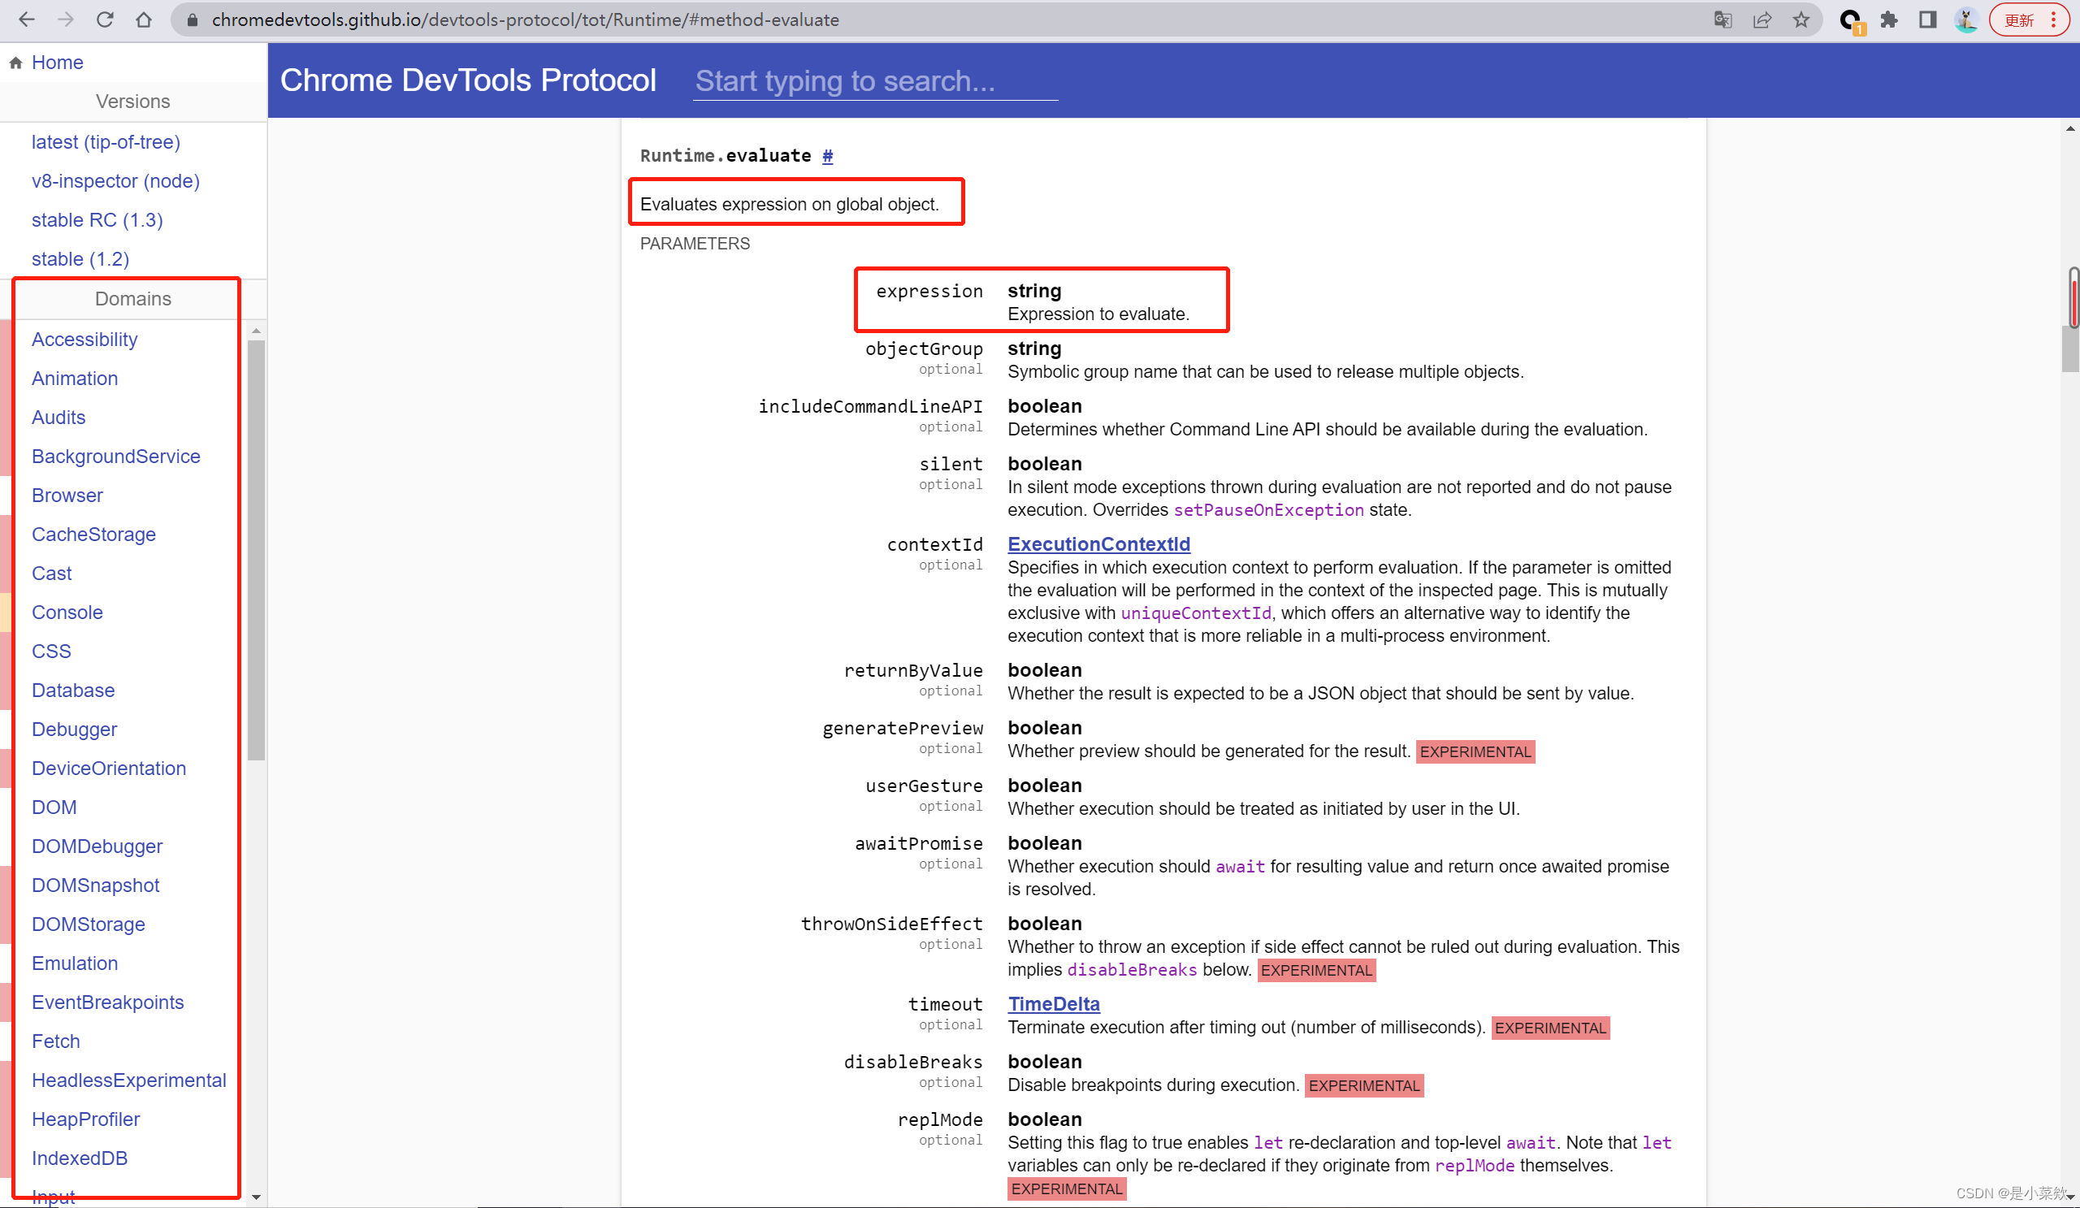Click the uniqueContextId code reference
The width and height of the screenshot is (2080, 1208).
coord(1195,613)
